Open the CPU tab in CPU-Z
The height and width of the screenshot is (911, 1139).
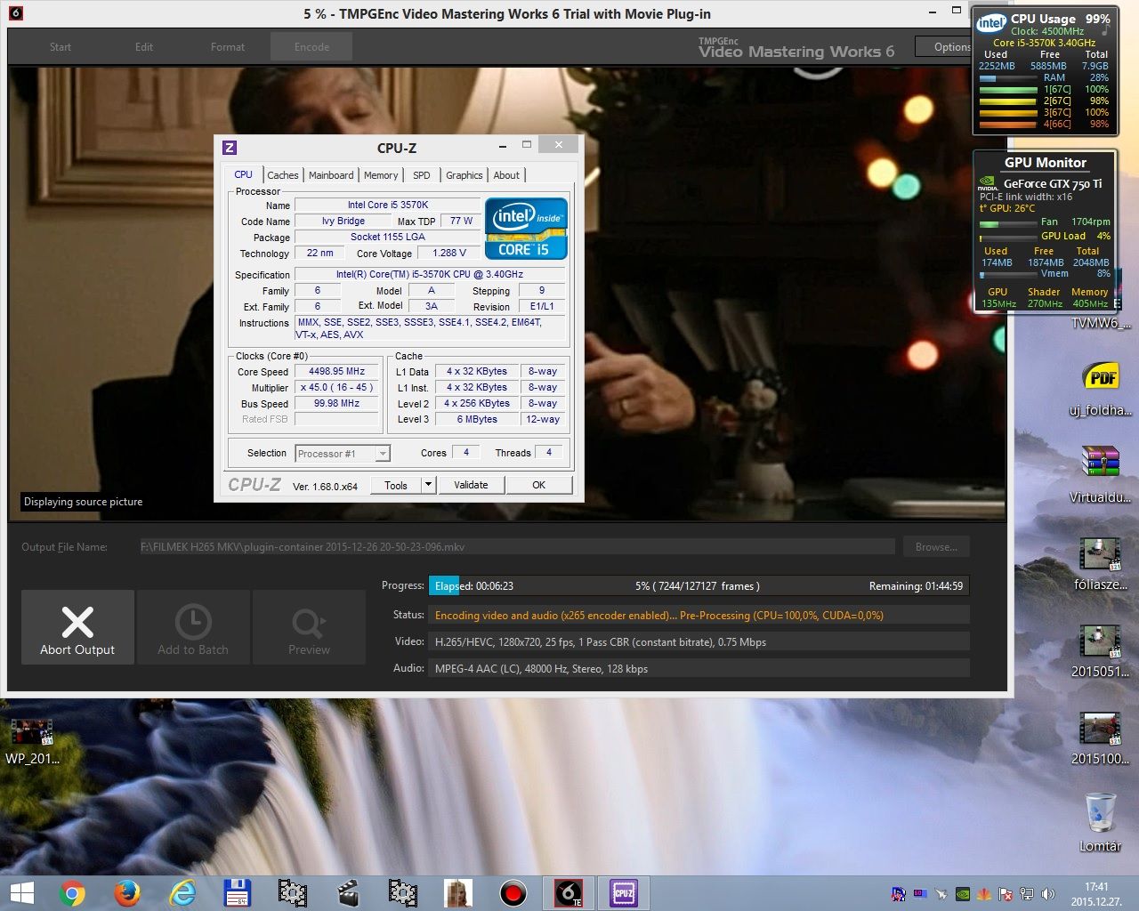pyautogui.click(x=243, y=174)
